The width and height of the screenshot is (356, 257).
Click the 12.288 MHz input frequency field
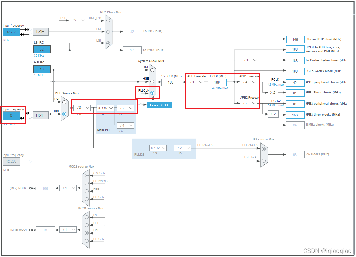pyautogui.click(x=11, y=161)
